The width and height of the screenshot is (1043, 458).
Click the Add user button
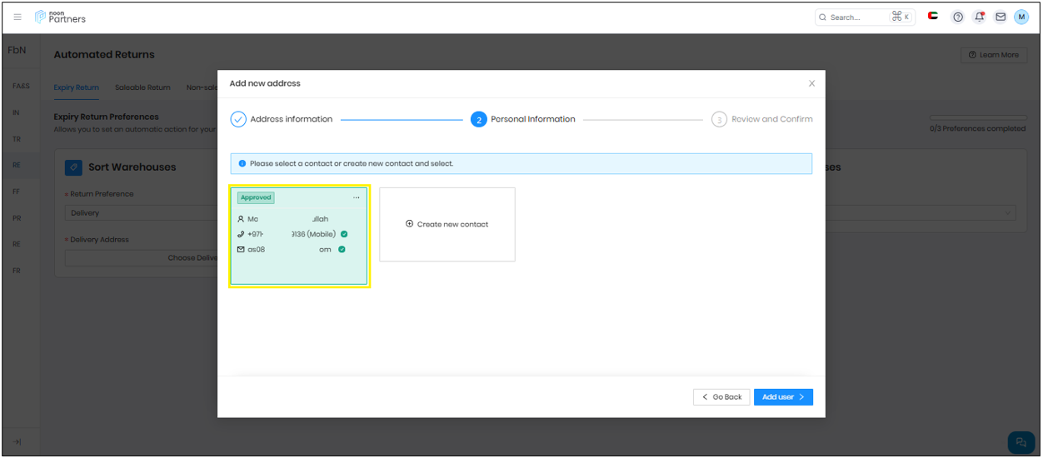coord(783,397)
